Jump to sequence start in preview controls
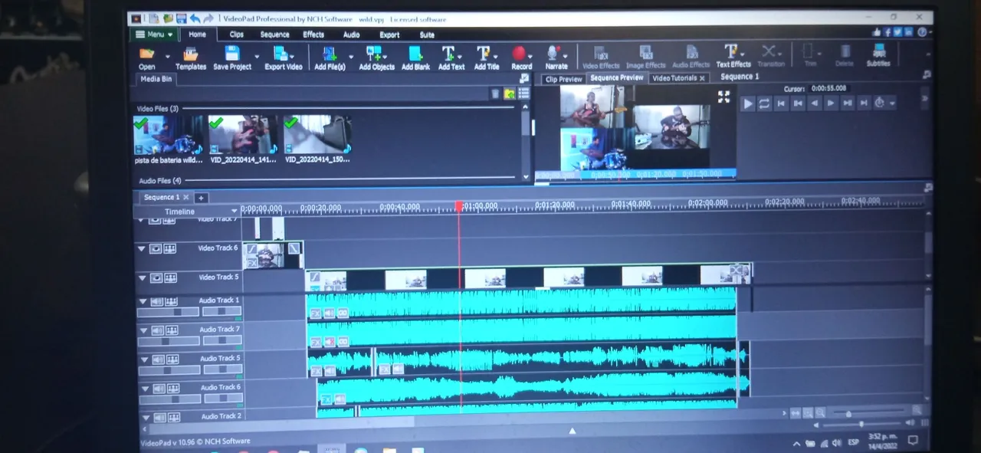 781,103
